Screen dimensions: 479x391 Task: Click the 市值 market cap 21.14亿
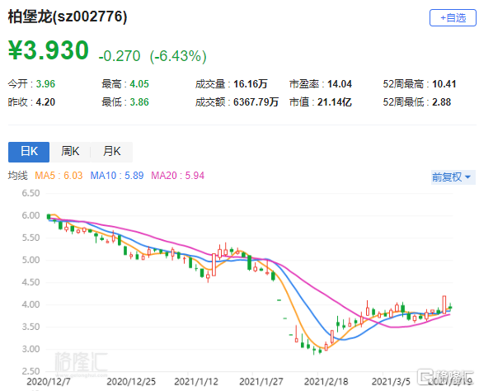point(334,102)
